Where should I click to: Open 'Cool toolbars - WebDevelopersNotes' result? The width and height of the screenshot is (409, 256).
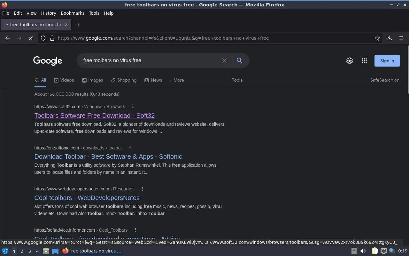click(x=87, y=198)
